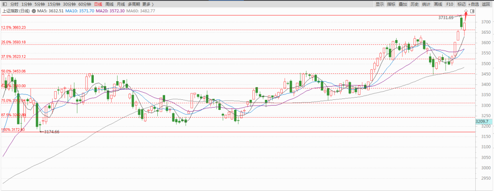
Task: Expand the 更多 periods dropdown
Action: click(150, 4)
